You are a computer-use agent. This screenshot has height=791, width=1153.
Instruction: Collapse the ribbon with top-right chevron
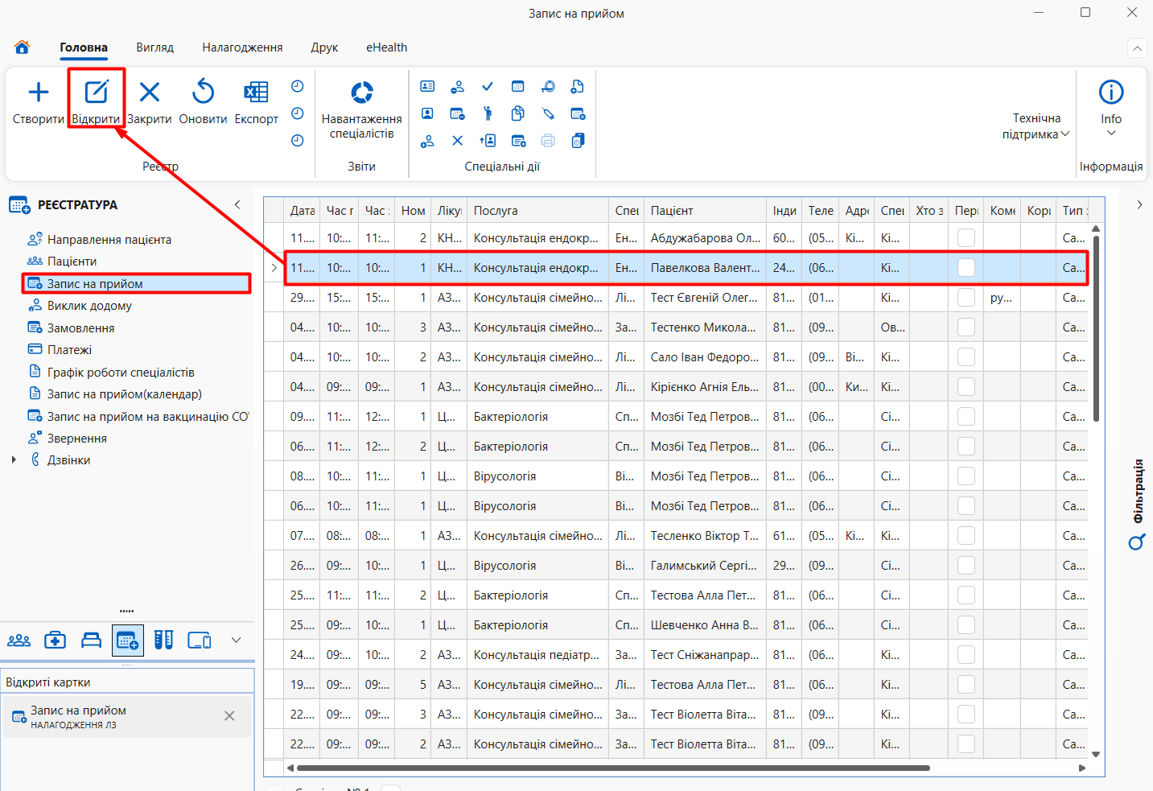tap(1137, 48)
